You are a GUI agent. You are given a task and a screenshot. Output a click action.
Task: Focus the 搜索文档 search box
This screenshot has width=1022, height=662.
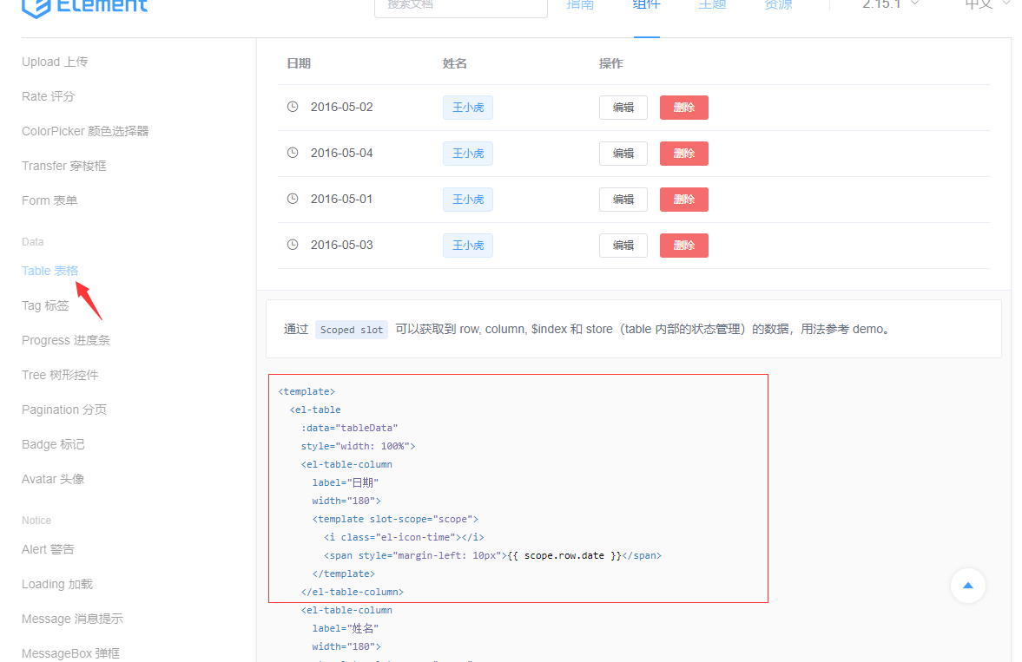[461, 6]
